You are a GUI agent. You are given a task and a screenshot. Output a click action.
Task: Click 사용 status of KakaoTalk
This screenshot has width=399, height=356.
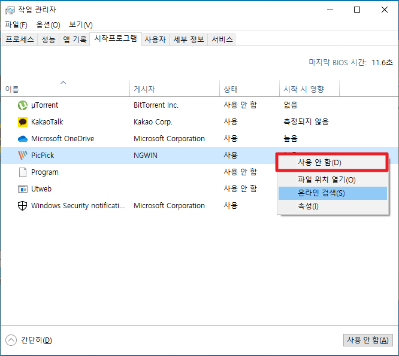[231, 122]
